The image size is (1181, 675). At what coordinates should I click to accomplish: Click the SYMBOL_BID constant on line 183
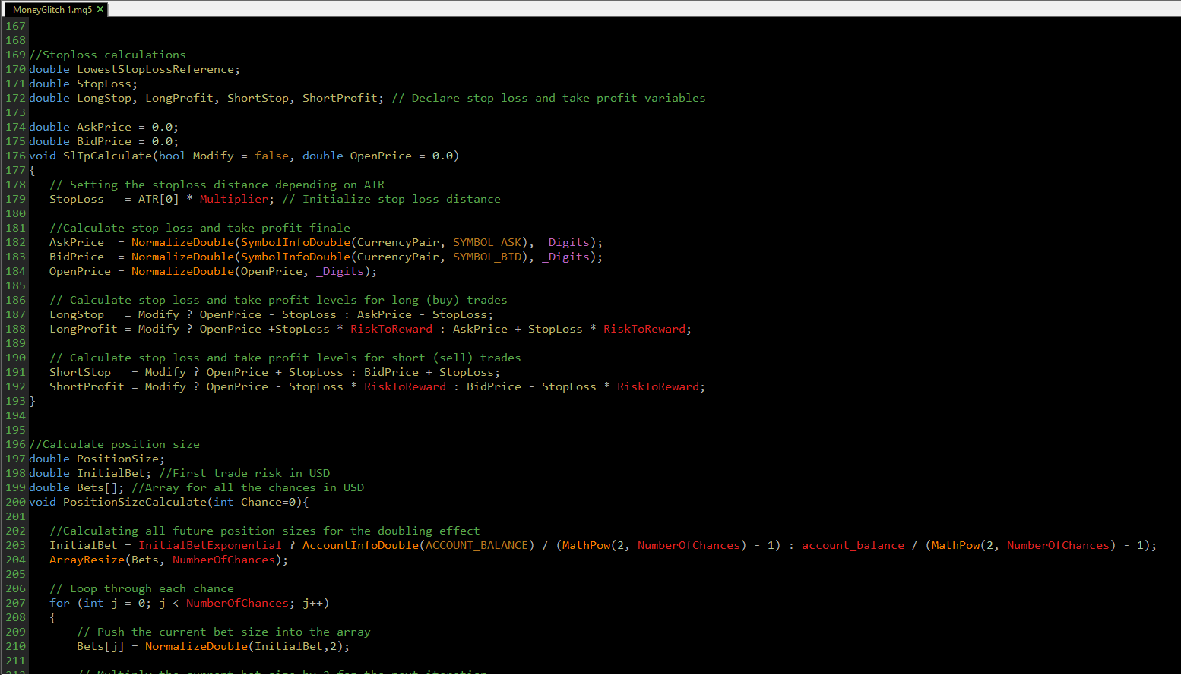pyautogui.click(x=487, y=257)
